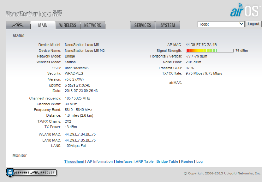Show the Log monitor
Viewport: 262px width, 182px height.
click(x=199, y=161)
